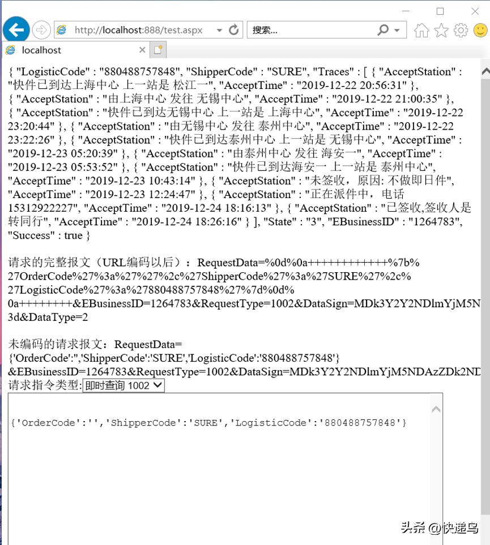Open the Home page
Screen dimensions: 490x545
(x=422, y=29)
